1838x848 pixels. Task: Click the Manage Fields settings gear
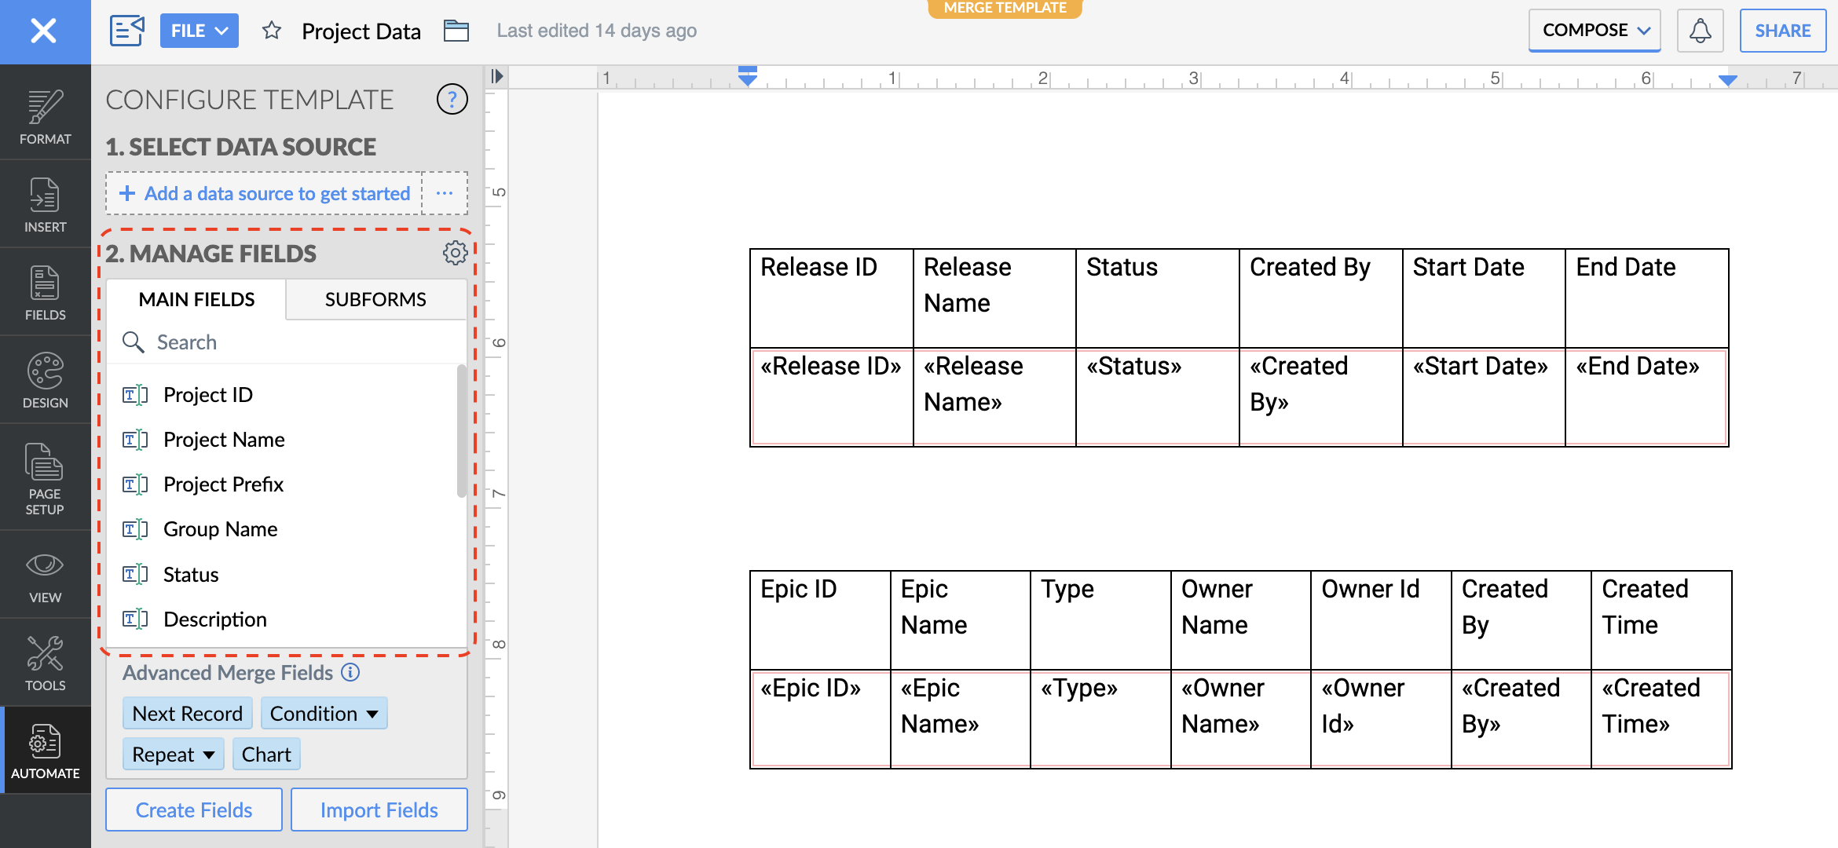click(x=455, y=253)
